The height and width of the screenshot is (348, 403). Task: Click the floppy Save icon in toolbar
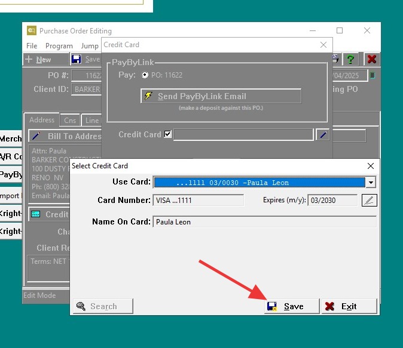click(76, 59)
